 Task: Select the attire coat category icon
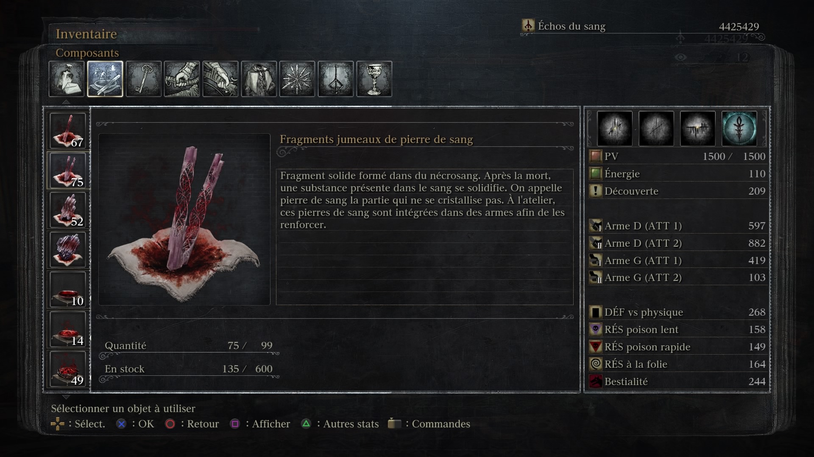[259, 79]
